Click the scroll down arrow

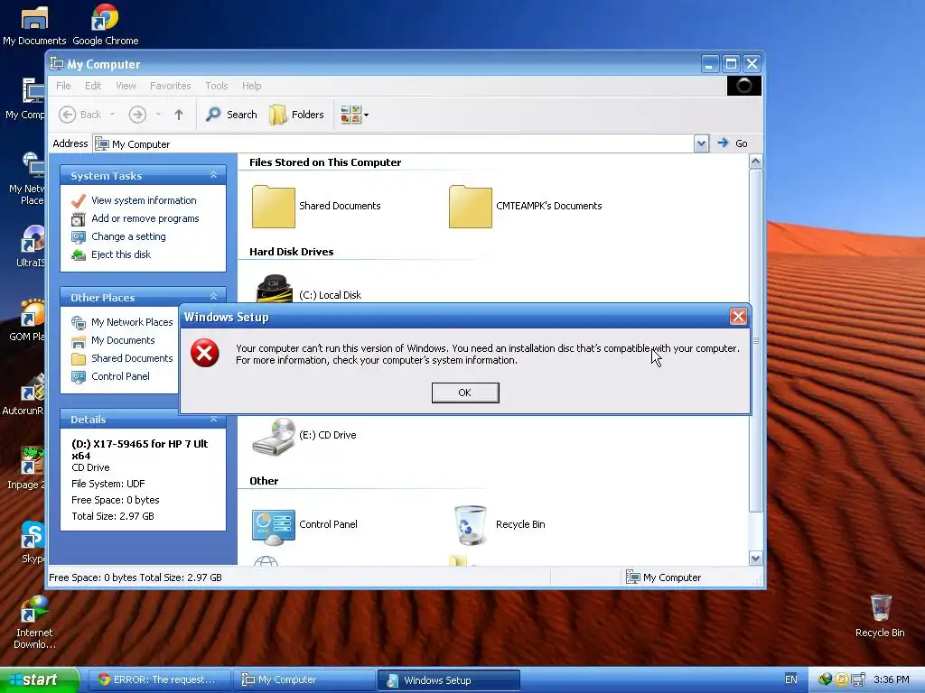pyautogui.click(x=756, y=558)
